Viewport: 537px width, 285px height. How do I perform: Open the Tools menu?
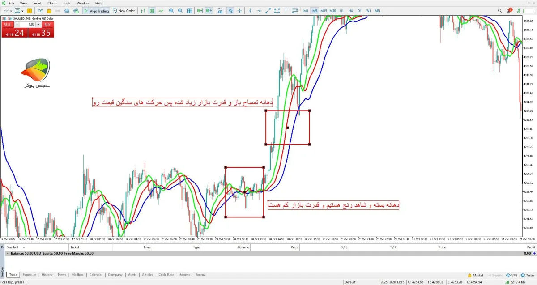coord(67,3)
